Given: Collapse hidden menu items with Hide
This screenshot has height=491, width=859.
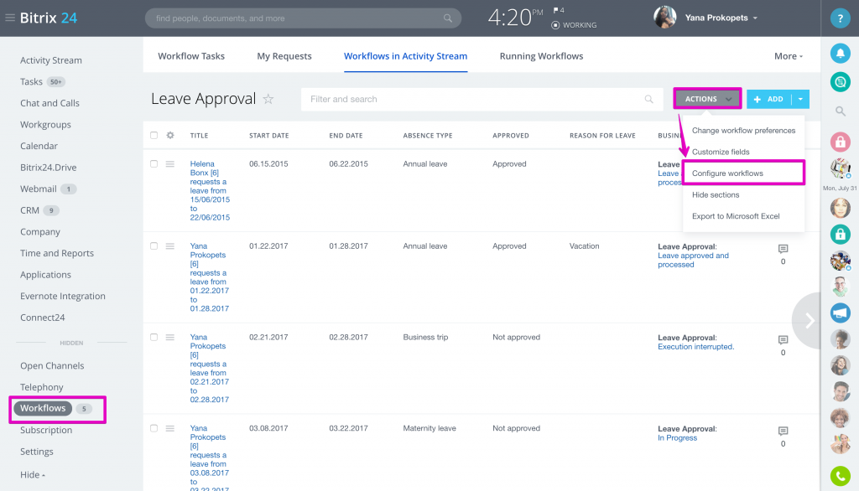Looking at the screenshot, I should pos(33,474).
